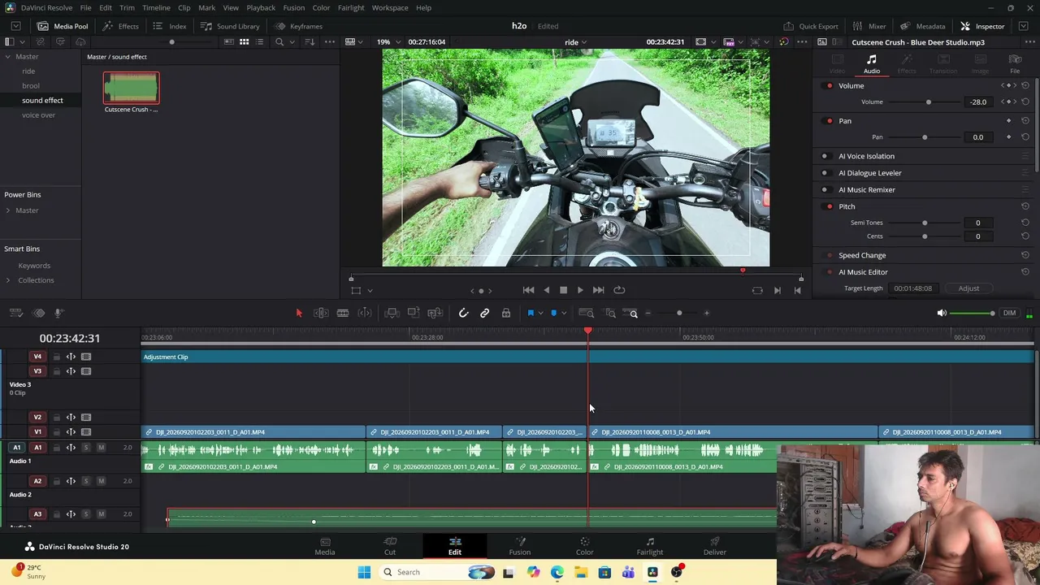1040x585 pixels.
Task: Solo audio track A3
Action: 86,514
